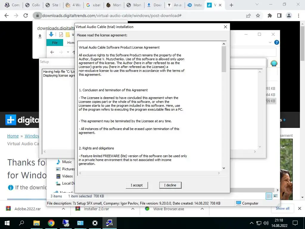Open Settings gear in taskbar
Screen dimensions: 305x229
pos(95,223)
